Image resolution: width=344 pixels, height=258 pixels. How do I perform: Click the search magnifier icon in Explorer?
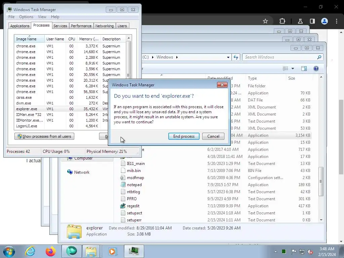(x=319, y=57)
